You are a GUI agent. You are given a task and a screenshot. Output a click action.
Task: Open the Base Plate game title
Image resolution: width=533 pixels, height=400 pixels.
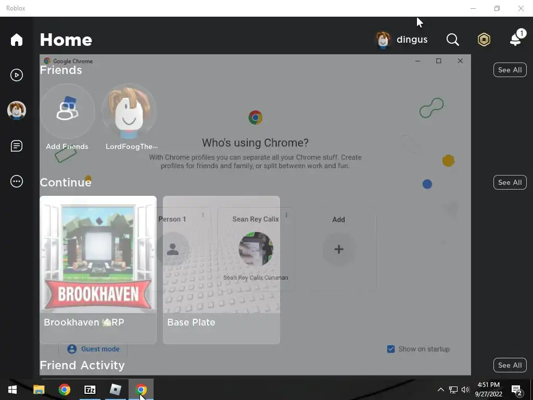point(191,322)
